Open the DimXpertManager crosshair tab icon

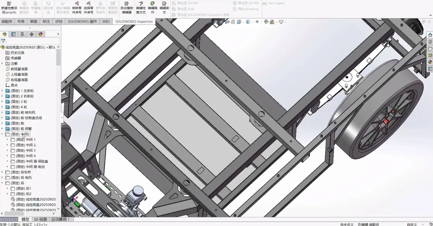click(x=31, y=34)
